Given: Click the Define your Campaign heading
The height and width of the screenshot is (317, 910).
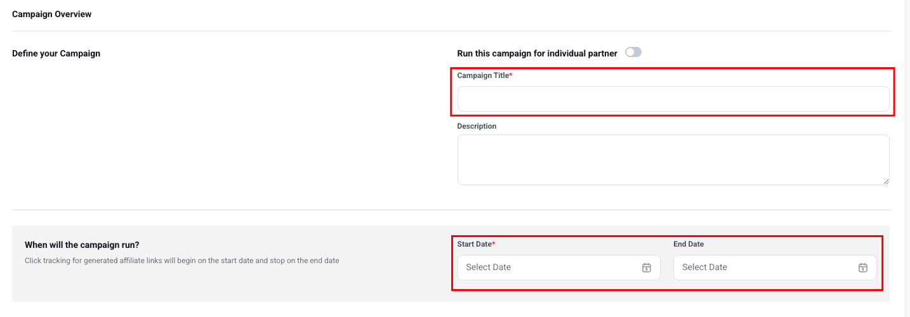Looking at the screenshot, I should (x=56, y=53).
